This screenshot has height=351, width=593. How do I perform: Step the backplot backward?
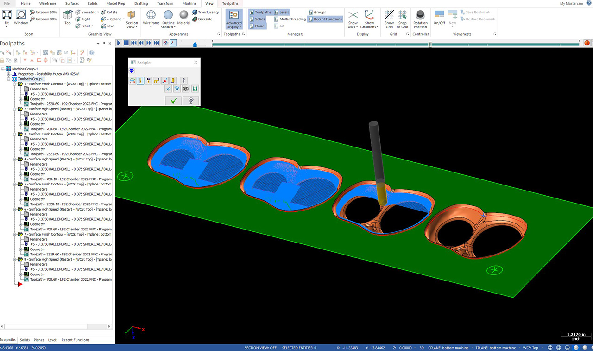point(141,43)
